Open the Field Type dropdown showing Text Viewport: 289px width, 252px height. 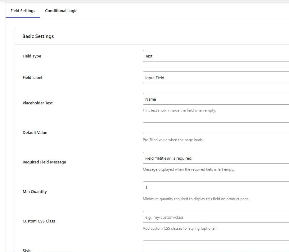[216, 56]
